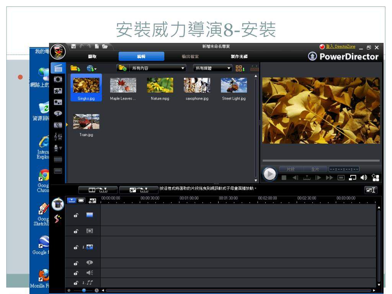This screenshot has width=392, height=294.
Task: Click the add track icon beside view toggles
Action: 92,201
